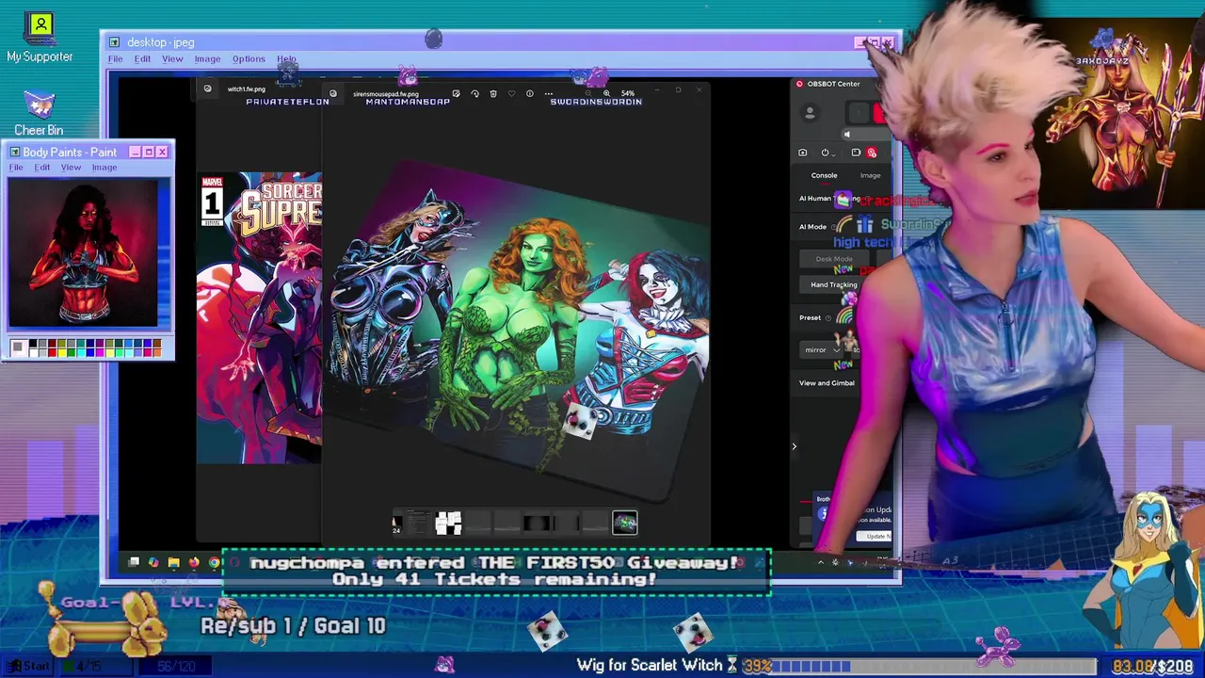Zoom out using the minus magnifier icon
Screen dimensions: 1205x678
click(x=588, y=93)
